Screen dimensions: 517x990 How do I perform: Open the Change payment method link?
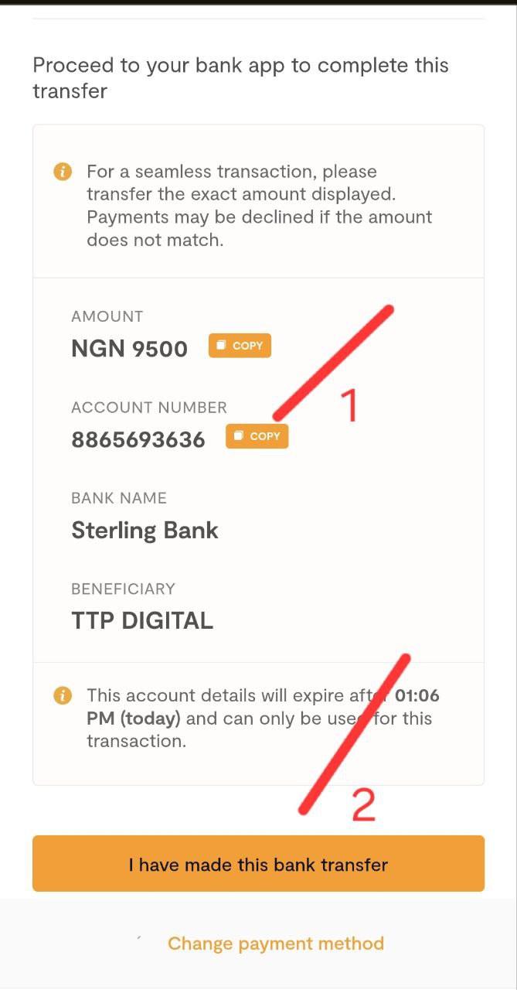tap(276, 944)
